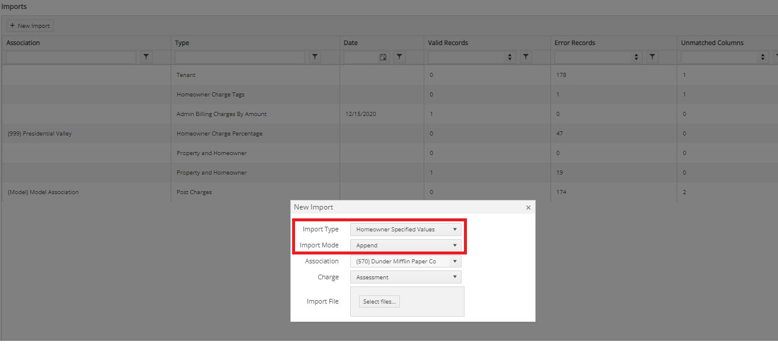This screenshot has height=361, width=778.
Task: Sort by the Association column header
Action: tap(23, 43)
